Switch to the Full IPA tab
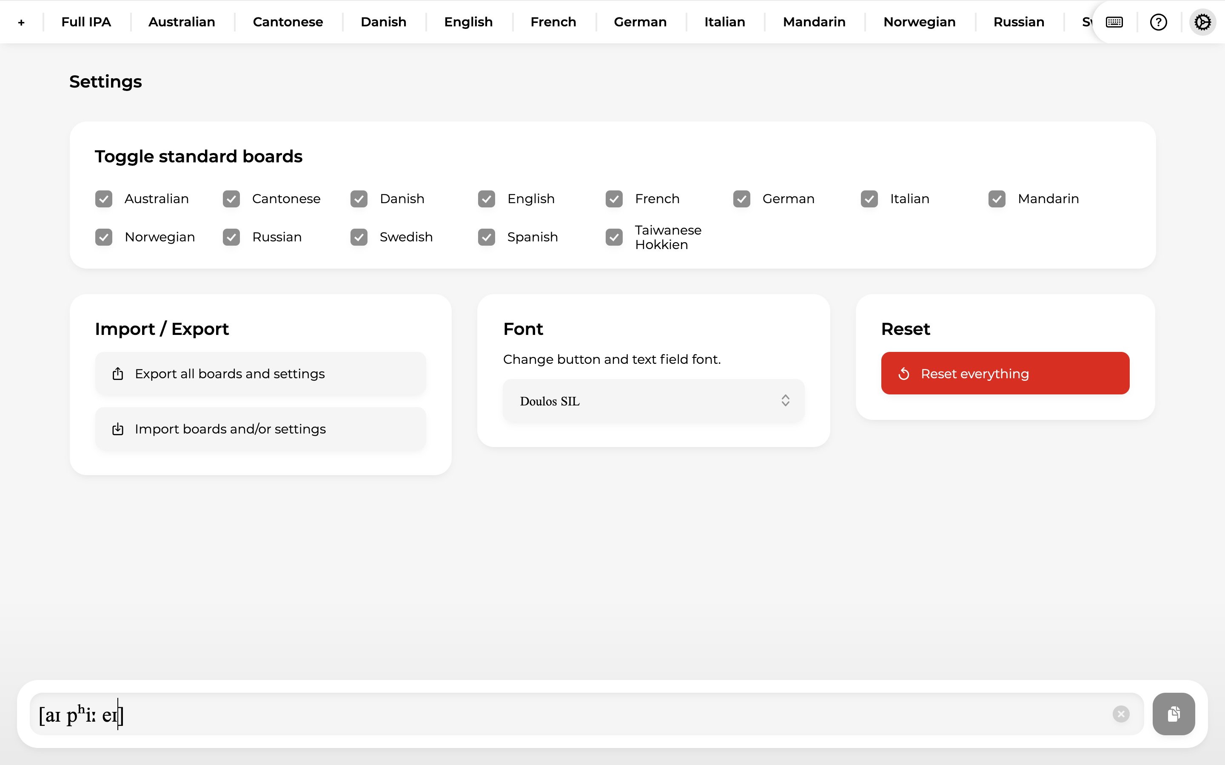 (x=86, y=22)
